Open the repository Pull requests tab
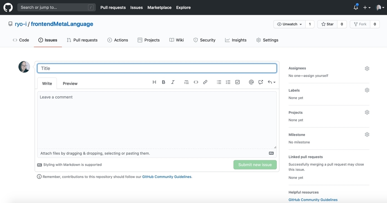 [82, 40]
